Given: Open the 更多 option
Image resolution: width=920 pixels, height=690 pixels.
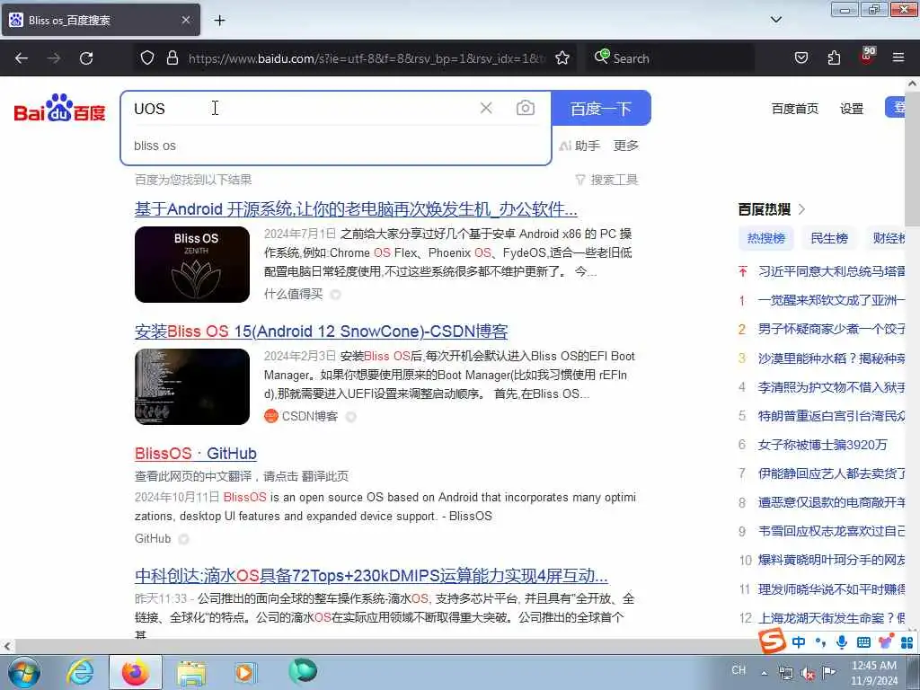Looking at the screenshot, I should coord(625,146).
